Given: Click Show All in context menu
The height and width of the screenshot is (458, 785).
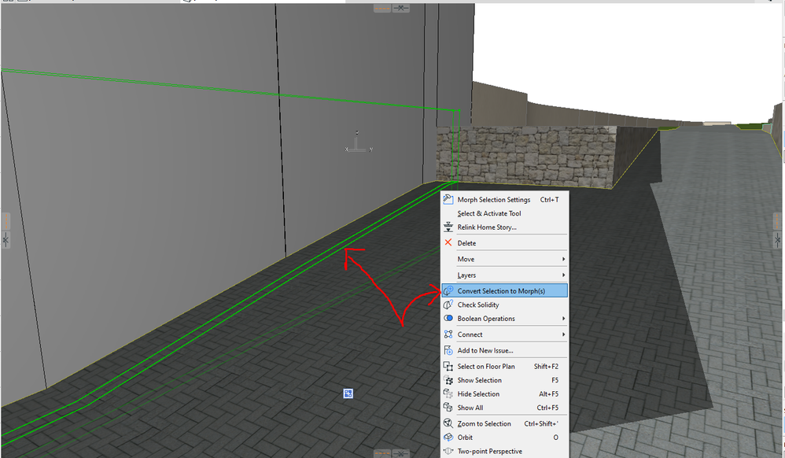Looking at the screenshot, I should (x=505, y=408).
